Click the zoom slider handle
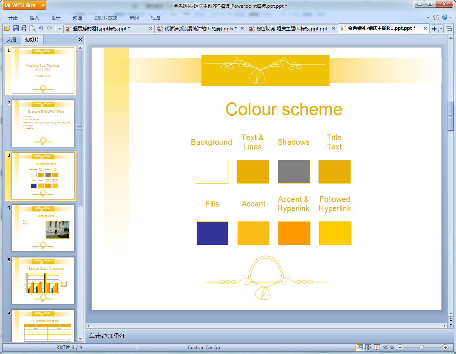Screen dimensions: 456x354 point(422,347)
